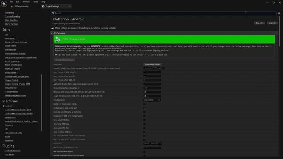
Task: Open Appearance editor settings
Action: click(10, 38)
